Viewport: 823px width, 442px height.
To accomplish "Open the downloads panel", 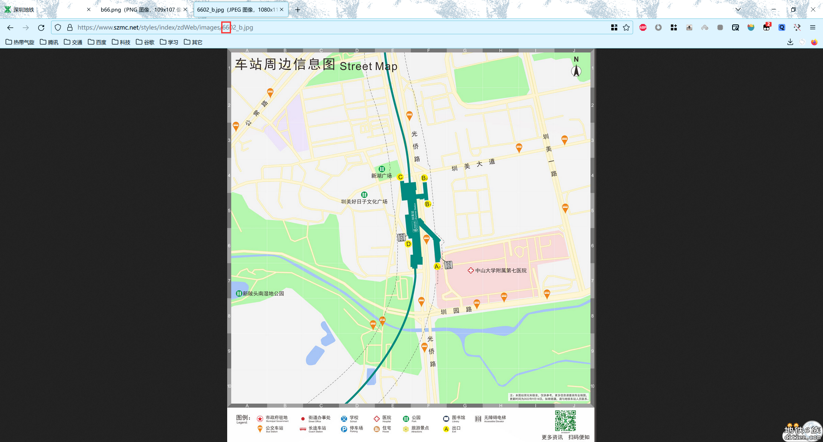I will point(790,42).
